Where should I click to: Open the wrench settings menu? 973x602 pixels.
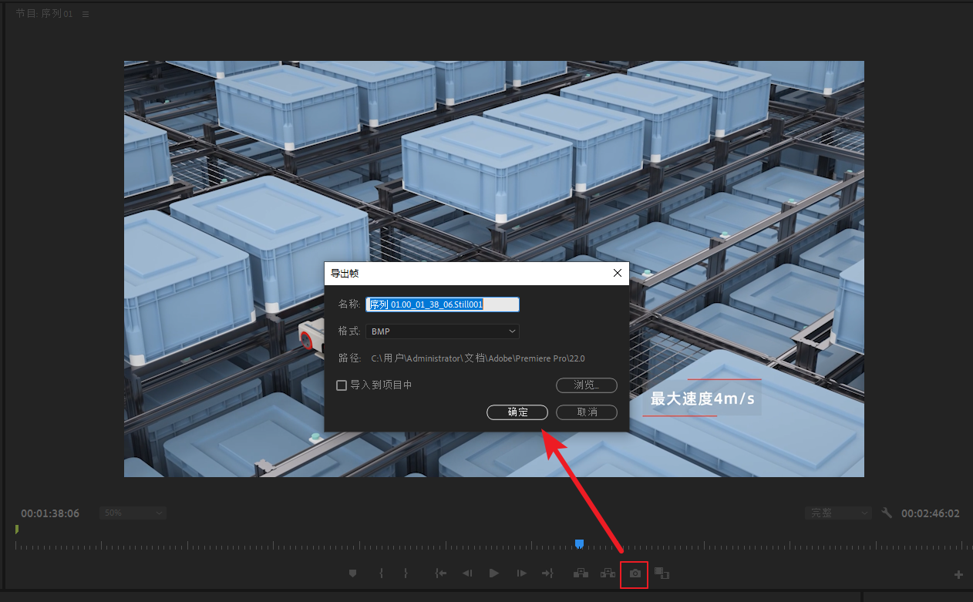click(x=887, y=513)
